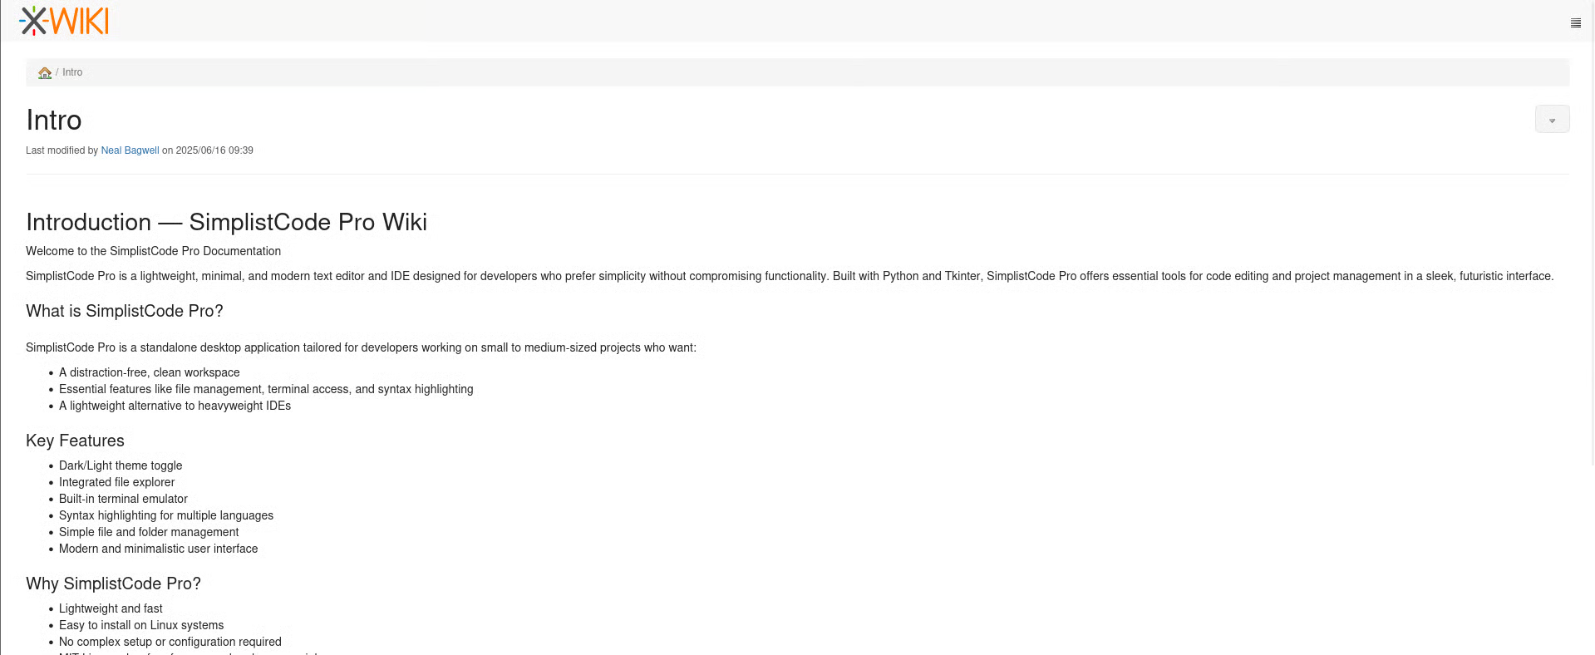Viewport: 1595px width, 655px height.
Task: Click the Intro page title heading
Action: [x=53, y=119]
